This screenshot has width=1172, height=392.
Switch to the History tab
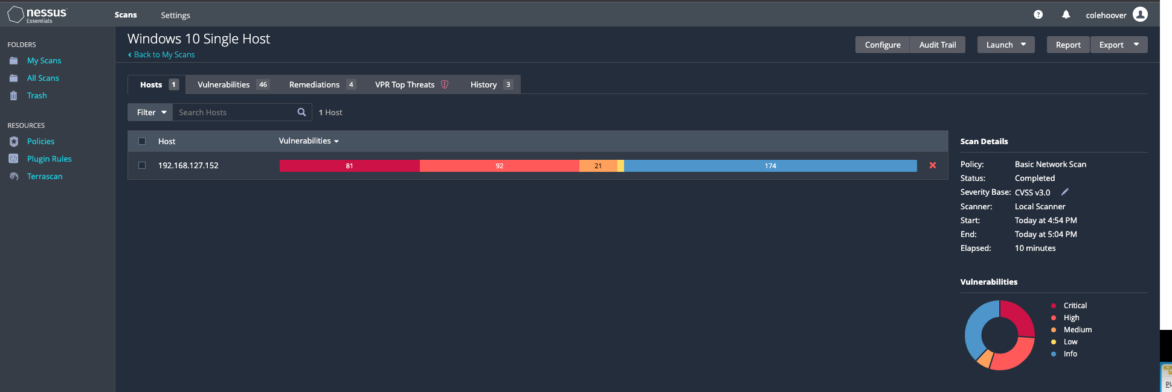click(491, 84)
